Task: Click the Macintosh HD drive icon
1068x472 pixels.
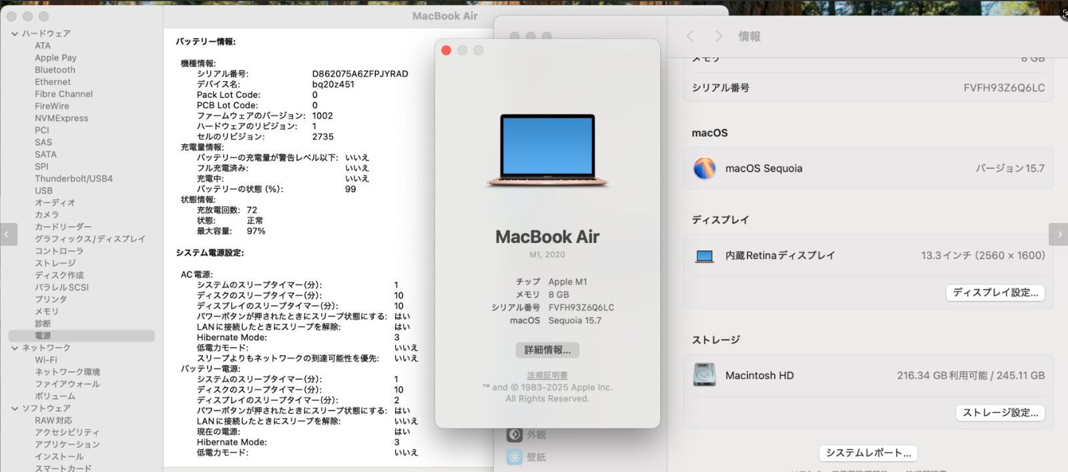Action: click(x=704, y=375)
